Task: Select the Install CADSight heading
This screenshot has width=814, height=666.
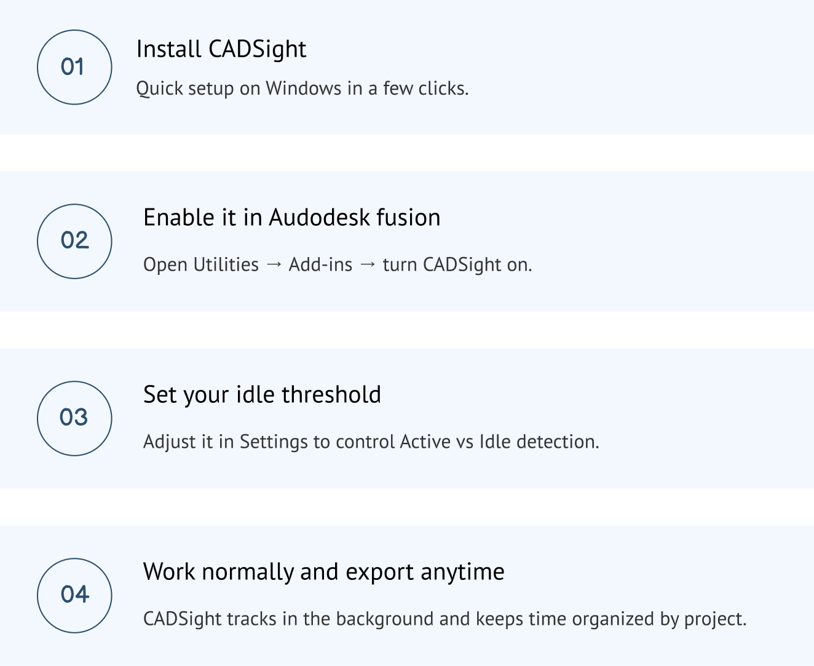Action: 221,49
